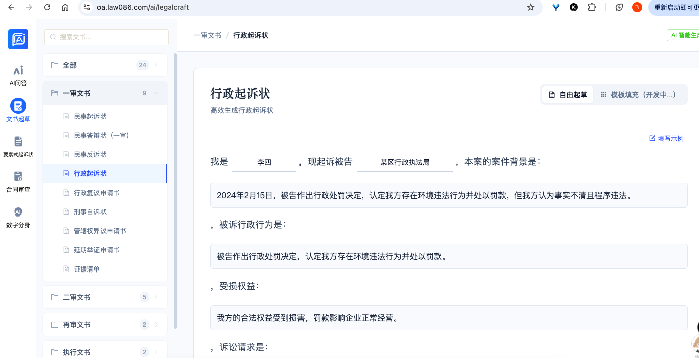Click the document icon beside 民事起诉状

point(66,116)
